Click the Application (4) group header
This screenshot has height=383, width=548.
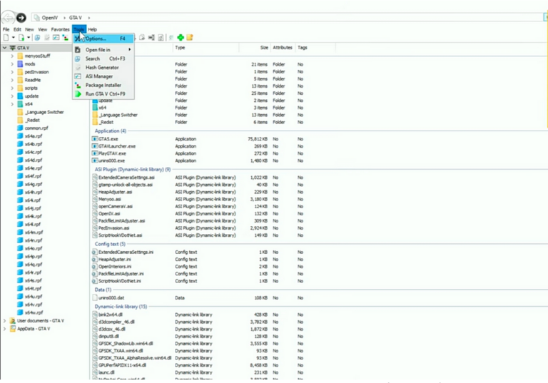point(111,131)
